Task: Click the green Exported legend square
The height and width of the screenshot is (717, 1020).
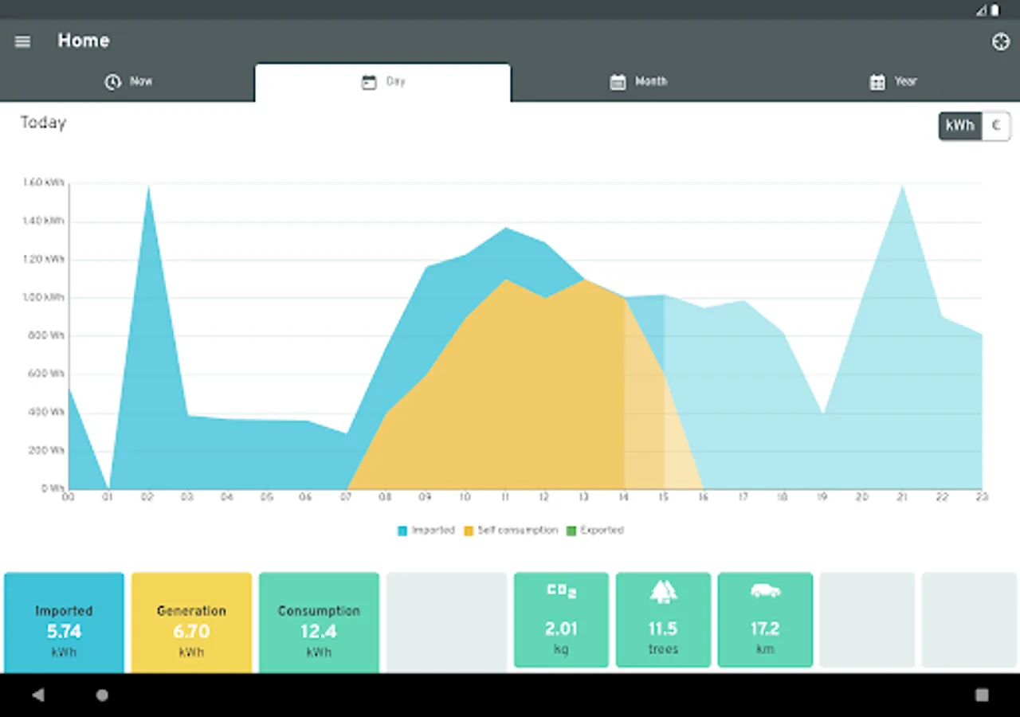Action: pyautogui.click(x=571, y=531)
